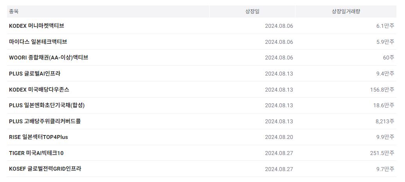Image resolution: width=405 pixels, height=182 pixels.
Task: Sort by the 상장일 column header
Action: point(252,11)
